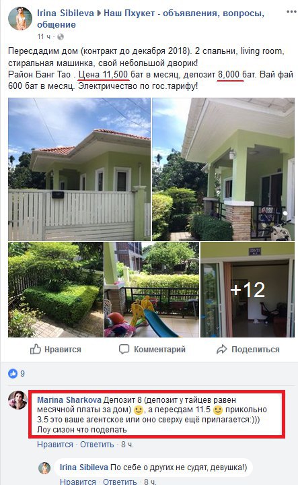
Task: Open the porch with kids slide photo
Action: tap(151, 290)
